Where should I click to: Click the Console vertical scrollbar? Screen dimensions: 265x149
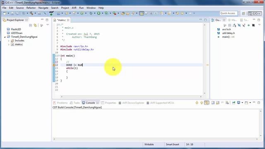[x=260, y=123]
